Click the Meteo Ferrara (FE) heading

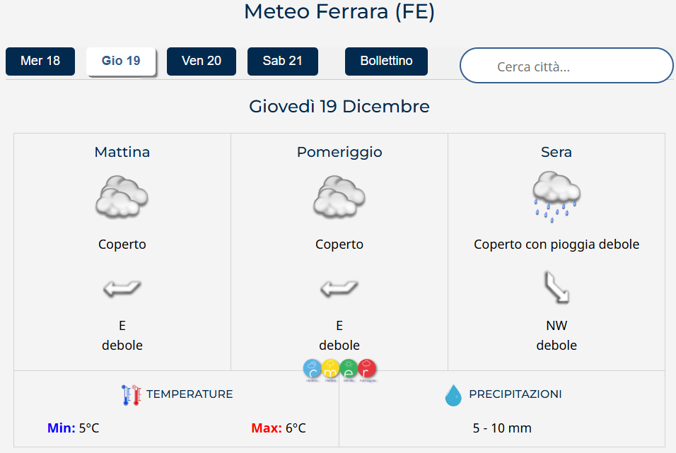[339, 12]
